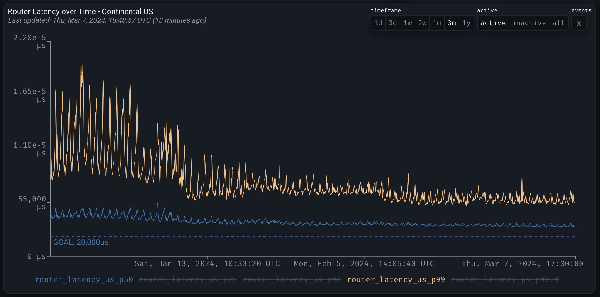Click the Mon, Feb 5 axis label

(x=364, y=264)
